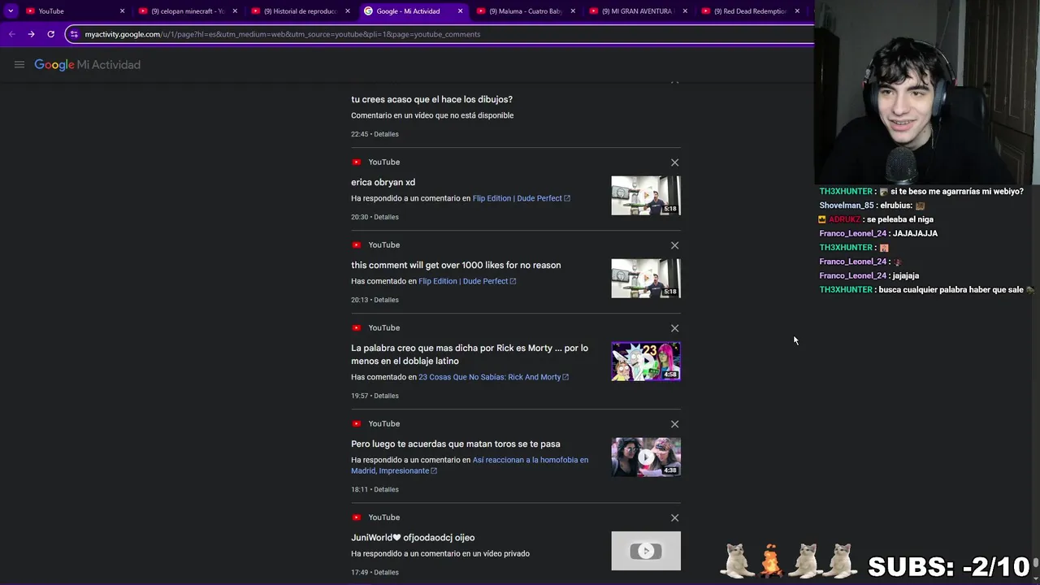Delete the 'matan toros' comment entry

pyautogui.click(x=674, y=424)
